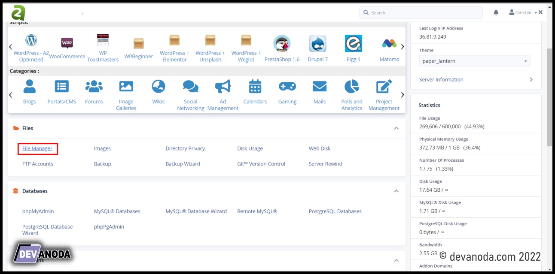This screenshot has width=555, height=274.
Task: Open the Server Rewind link
Action: coord(326,164)
